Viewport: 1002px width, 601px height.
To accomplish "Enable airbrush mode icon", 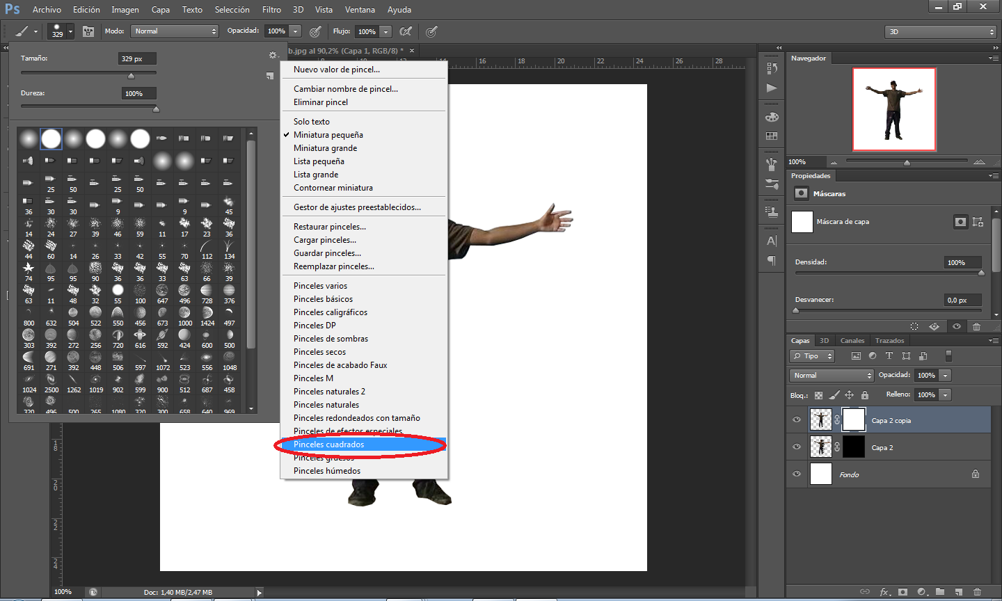I will pos(406,31).
